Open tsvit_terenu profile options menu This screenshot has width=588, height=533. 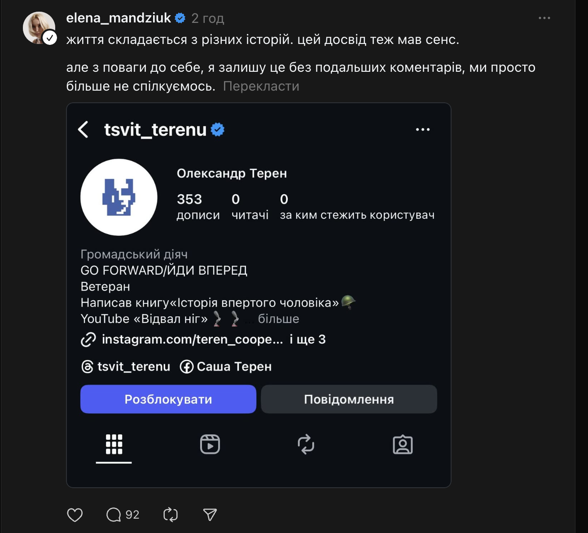422,130
